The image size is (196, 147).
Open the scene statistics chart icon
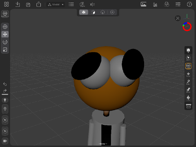(x=155, y=4)
